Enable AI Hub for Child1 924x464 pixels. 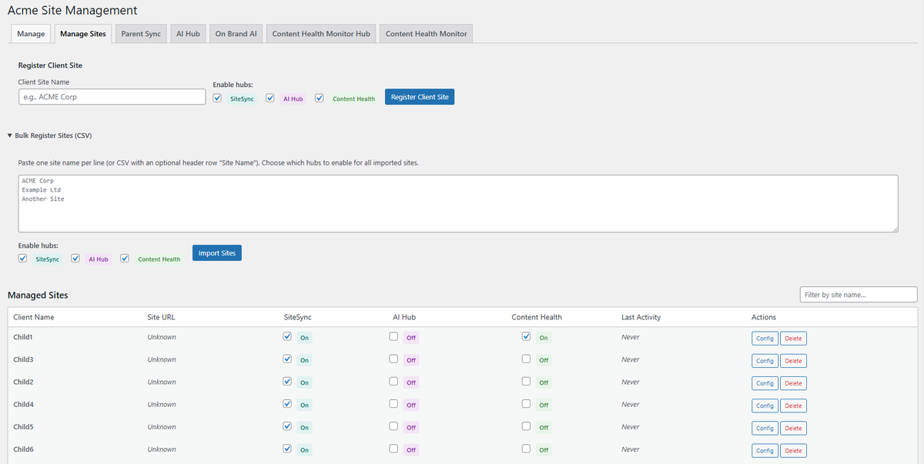[x=393, y=336]
